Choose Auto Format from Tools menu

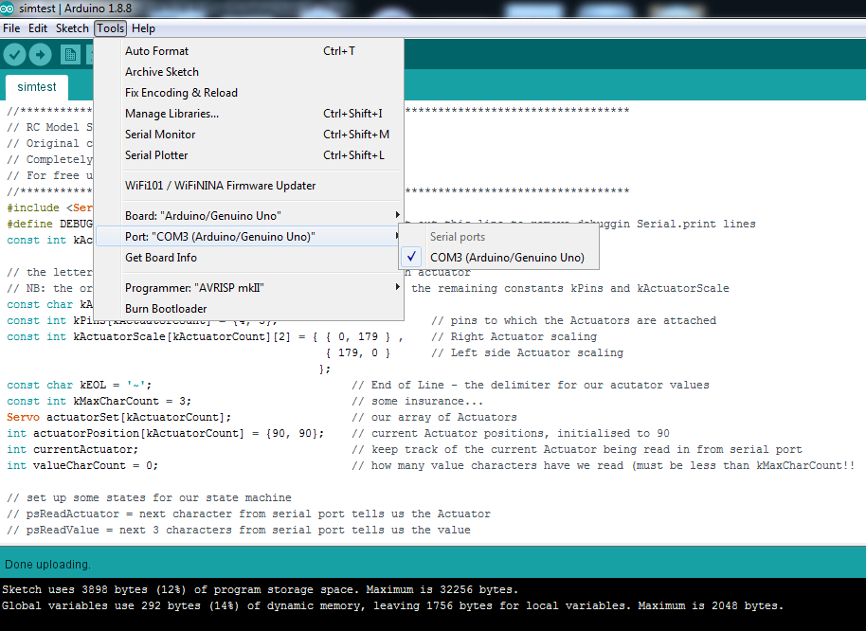pos(157,51)
